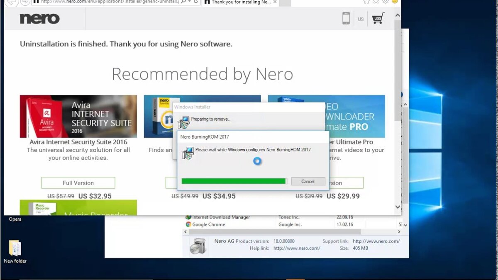The width and height of the screenshot is (498, 280).
Task: Click the 17.02.16 install date cell
Action: [x=345, y=224]
